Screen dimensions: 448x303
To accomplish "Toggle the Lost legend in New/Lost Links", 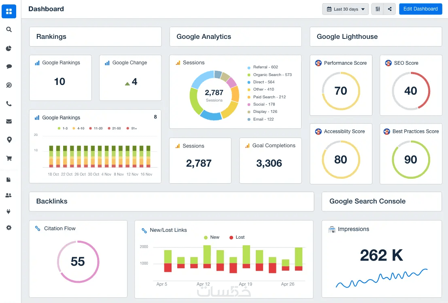I will 237,237.
